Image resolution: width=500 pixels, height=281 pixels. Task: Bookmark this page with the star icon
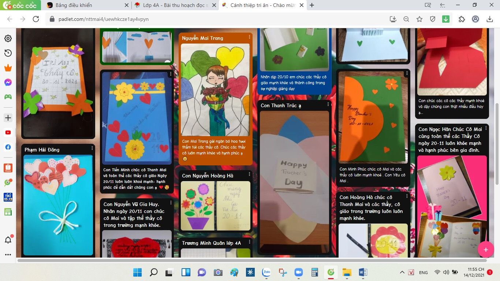(419, 19)
